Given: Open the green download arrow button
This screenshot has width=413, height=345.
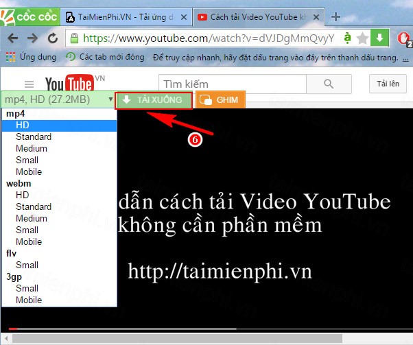Looking at the screenshot, I should 379,38.
